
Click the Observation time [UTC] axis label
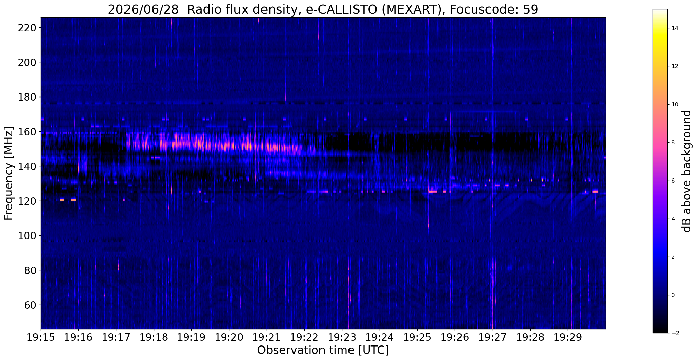point(323,351)
